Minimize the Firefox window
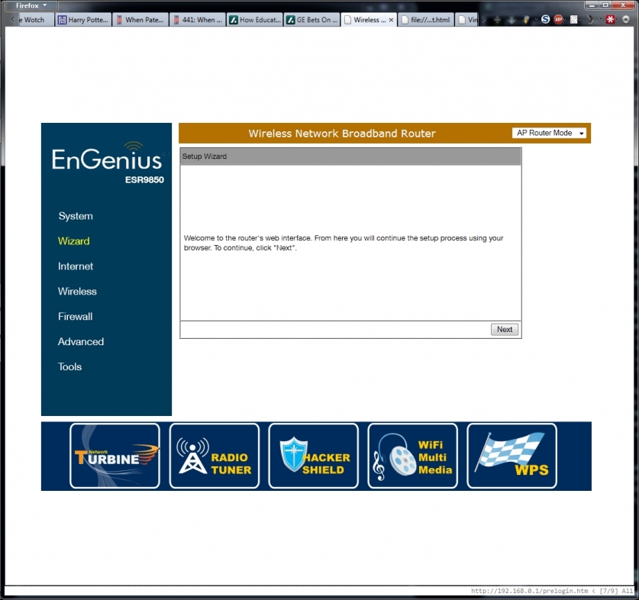This screenshot has width=639, height=600. (x=592, y=5)
